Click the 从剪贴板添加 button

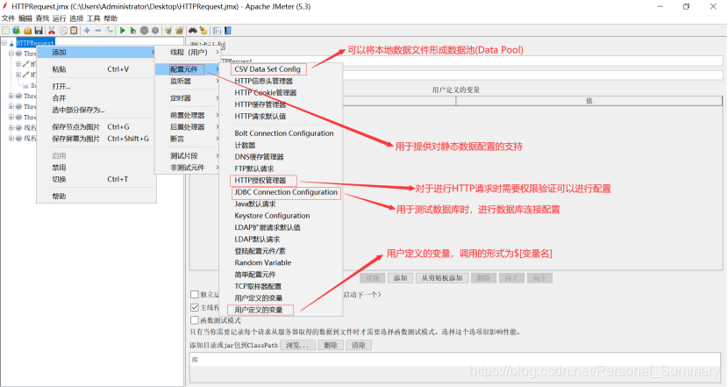pyautogui.click(x=442, y=278)
